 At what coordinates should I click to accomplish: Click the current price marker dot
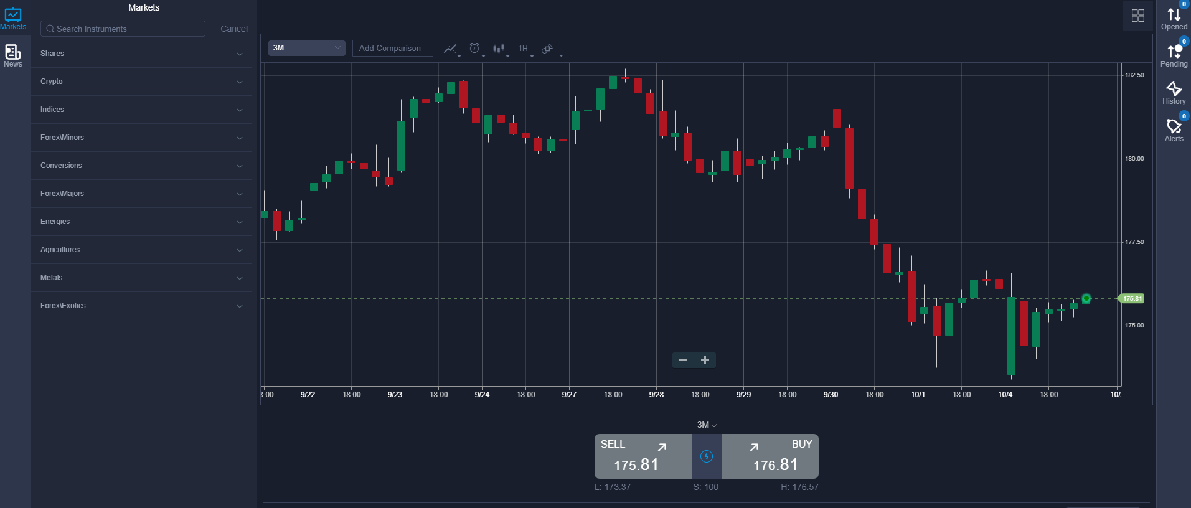pyautogui.click(x=1086, y=299)
